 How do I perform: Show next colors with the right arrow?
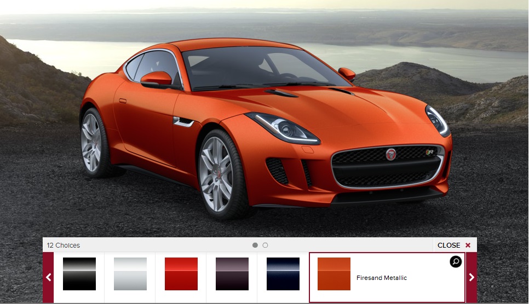tap(472, 277)
